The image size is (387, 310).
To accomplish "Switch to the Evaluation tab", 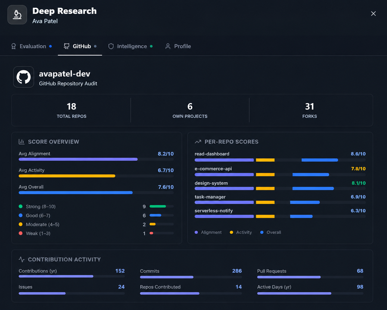I will 31,46.
